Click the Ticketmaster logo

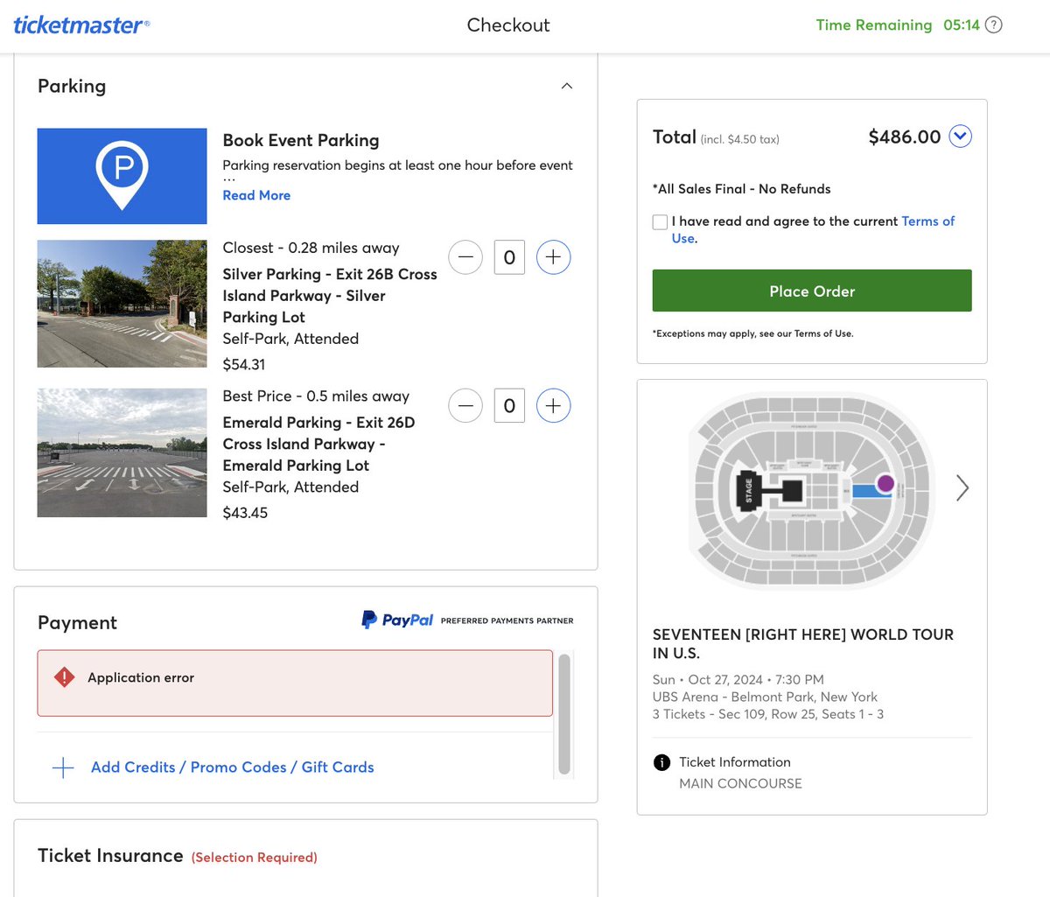click(x=81, y=25)
